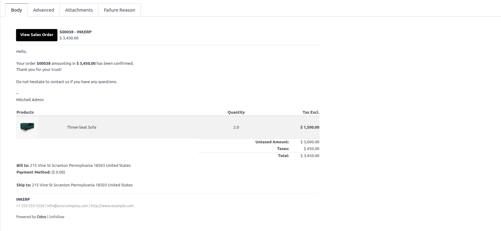
Task: Click the $ 1,500.00 line price
Action: (310, 127)
